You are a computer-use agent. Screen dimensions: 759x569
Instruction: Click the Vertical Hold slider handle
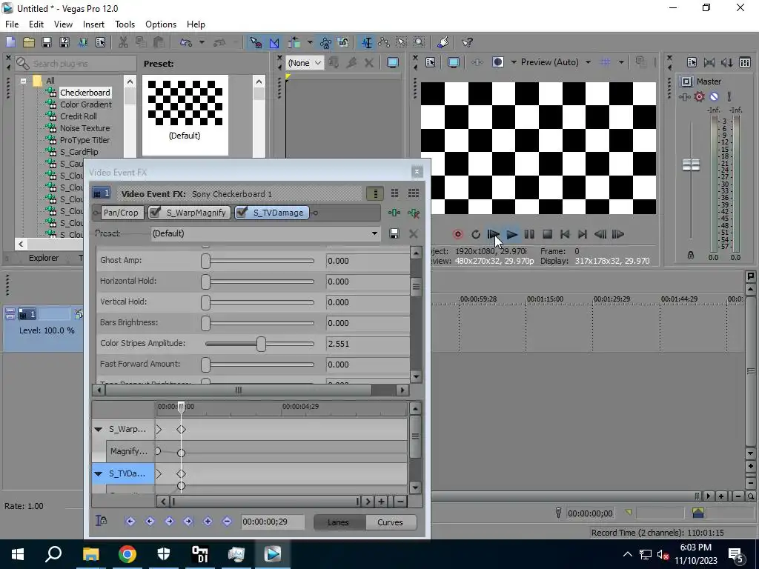pos(206,302)
